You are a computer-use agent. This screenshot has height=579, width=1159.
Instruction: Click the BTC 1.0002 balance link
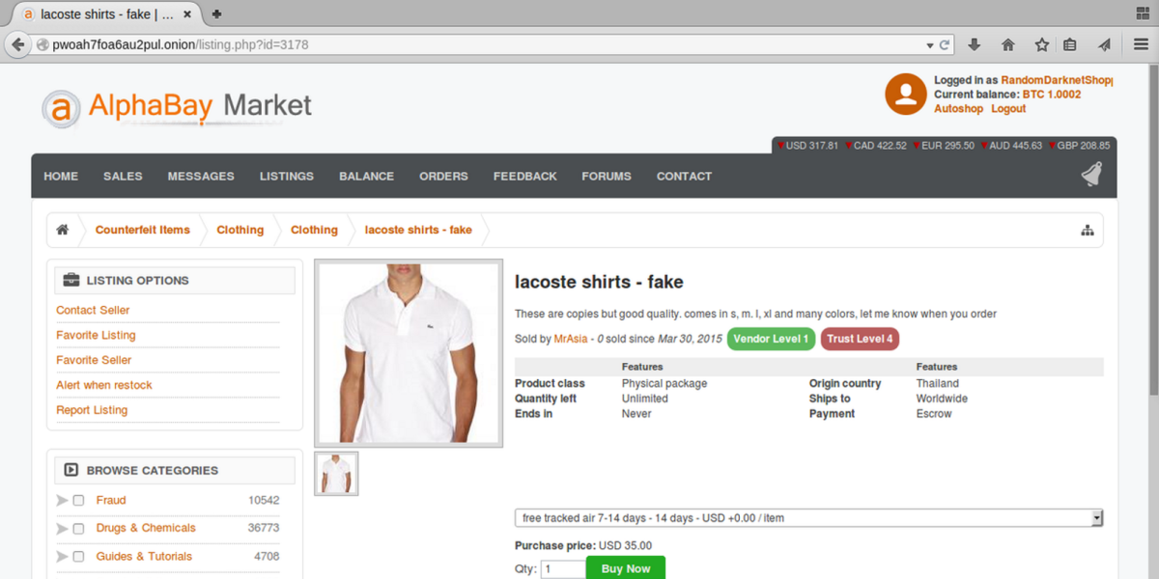coord(1052,95)
